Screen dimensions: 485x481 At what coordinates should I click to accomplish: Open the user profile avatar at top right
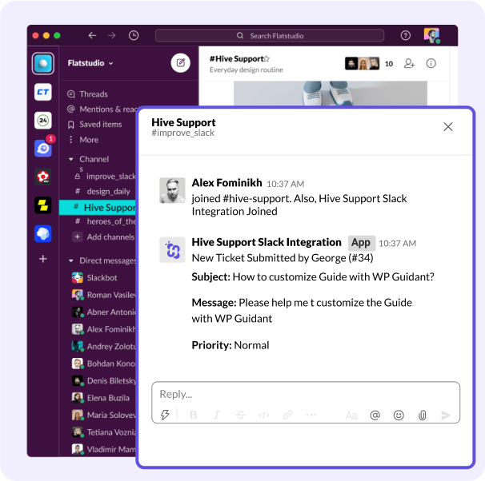coord(431,35)
